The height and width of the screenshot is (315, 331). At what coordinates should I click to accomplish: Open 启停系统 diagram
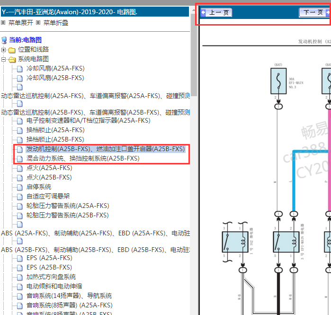[x=39, y=187]
